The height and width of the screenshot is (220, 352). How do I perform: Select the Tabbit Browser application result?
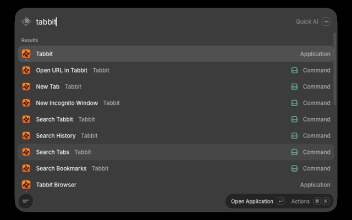(176, 185)
